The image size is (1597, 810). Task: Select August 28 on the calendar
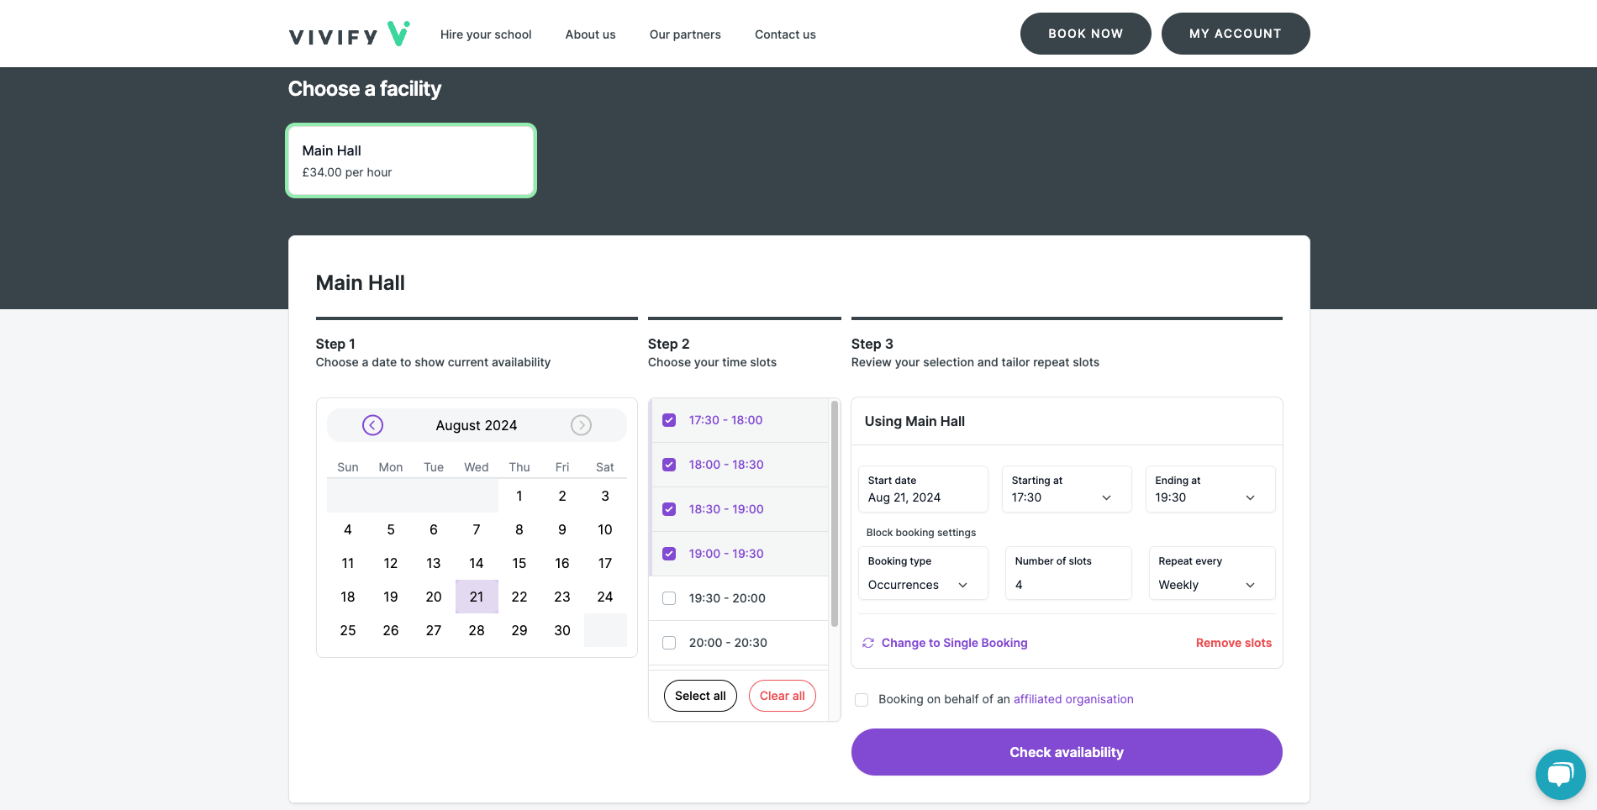[476, 630]
